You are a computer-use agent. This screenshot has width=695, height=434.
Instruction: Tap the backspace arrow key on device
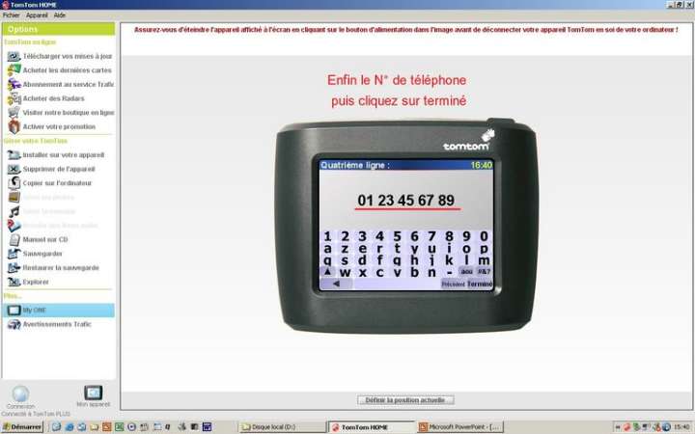(337, 284)
